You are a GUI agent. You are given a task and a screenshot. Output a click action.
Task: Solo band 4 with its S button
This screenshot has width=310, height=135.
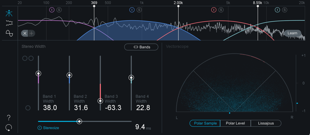click(x=285, y=10)
